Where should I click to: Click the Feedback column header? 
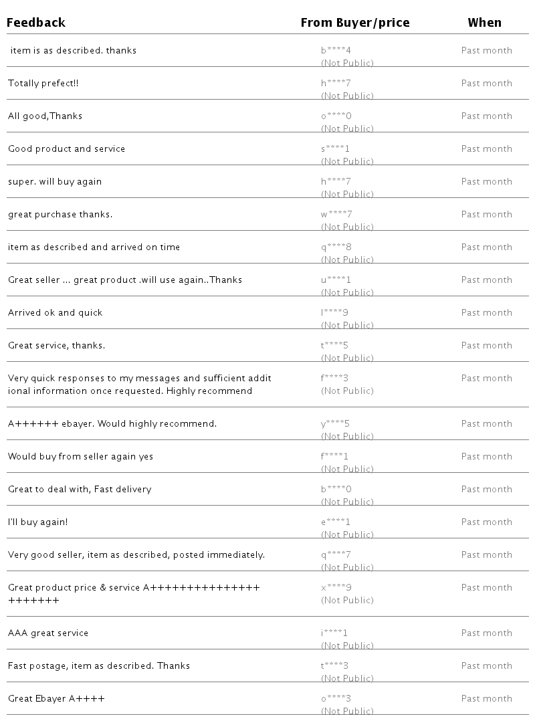(x=36, y=23)
